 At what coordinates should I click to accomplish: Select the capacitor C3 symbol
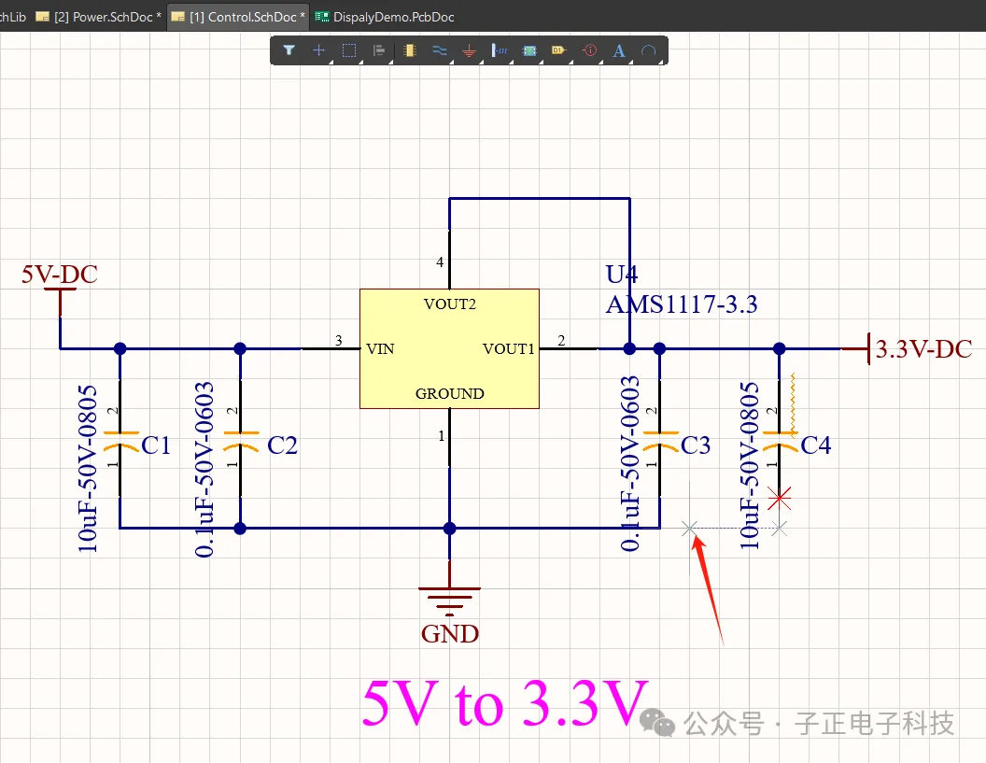pos(660,441)
